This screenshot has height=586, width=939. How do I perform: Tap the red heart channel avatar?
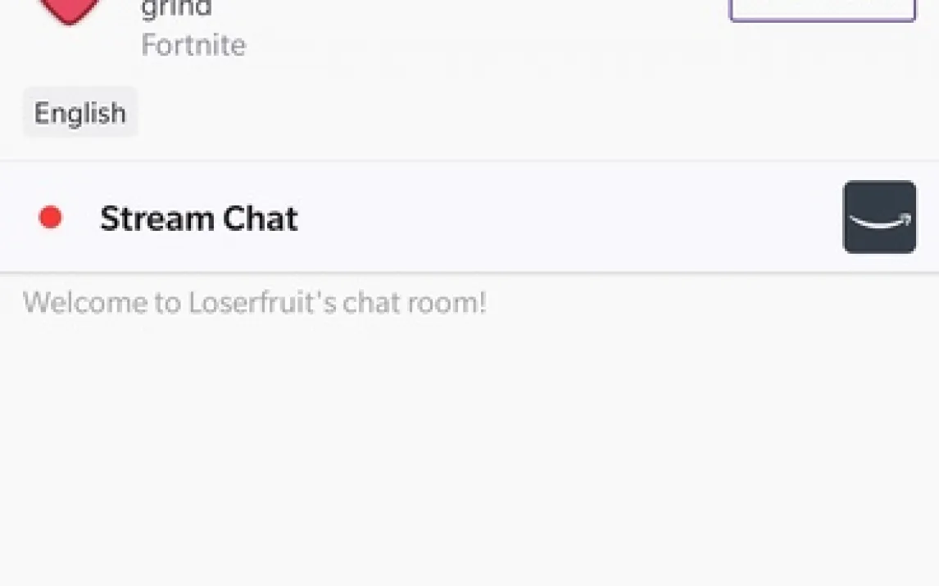(70, 11)
